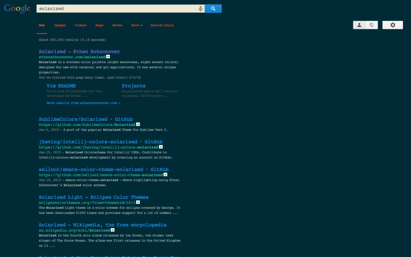
Task: Expand arrow next to en.wikipedia.org URL
Action: coord(113,230)
